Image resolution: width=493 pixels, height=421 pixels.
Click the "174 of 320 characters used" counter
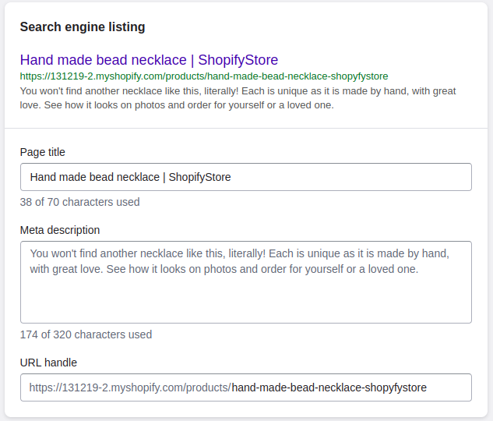[86, 334]
